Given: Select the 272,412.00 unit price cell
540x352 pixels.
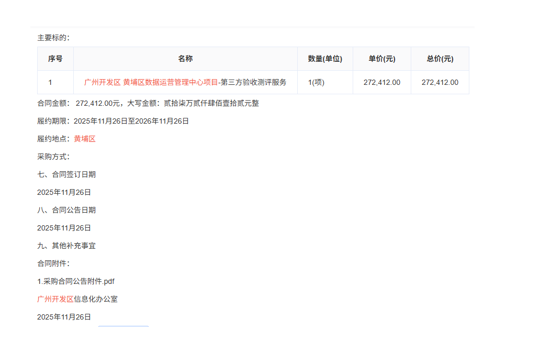Looking at the screenshot, I should tap(381, 82).
